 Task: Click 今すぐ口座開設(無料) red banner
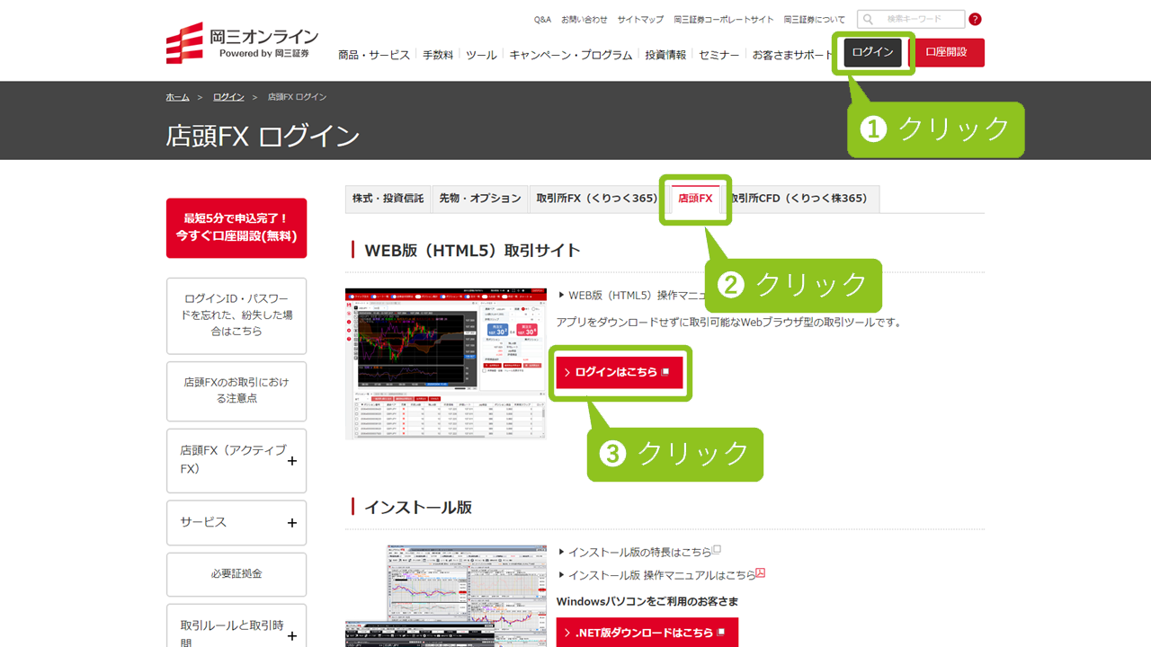236,228
